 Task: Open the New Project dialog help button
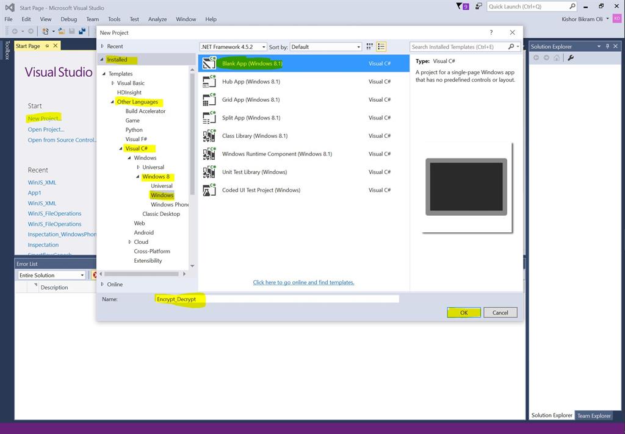coord(491,32)
